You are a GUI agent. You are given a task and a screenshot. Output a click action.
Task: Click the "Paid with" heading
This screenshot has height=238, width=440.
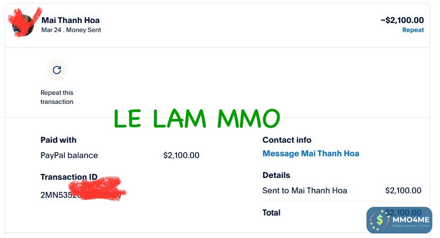click(59, 140)
